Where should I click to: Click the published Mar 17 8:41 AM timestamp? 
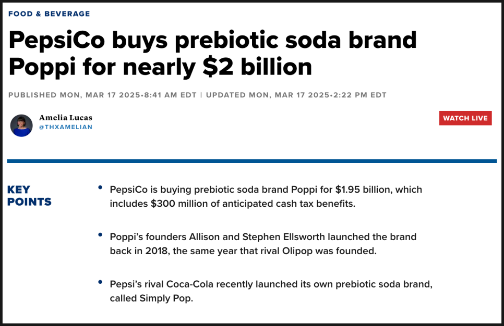(103, 95)
